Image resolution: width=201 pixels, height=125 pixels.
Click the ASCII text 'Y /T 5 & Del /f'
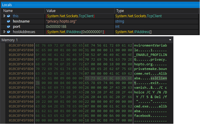(x=151, y=97)
